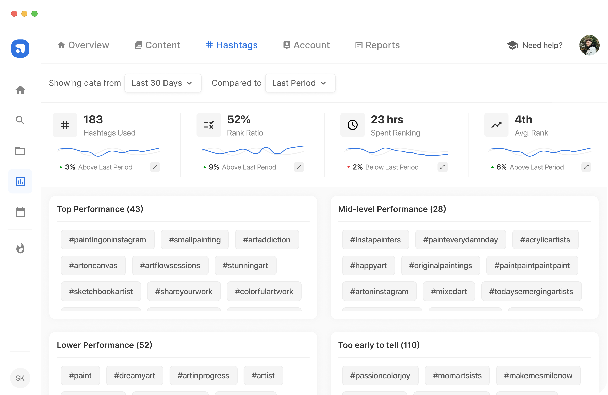The width and height of the screenshot is (608, 395).
Task: Select the #paintingoninstagram hashtag chip
Action: coord(108,240)
